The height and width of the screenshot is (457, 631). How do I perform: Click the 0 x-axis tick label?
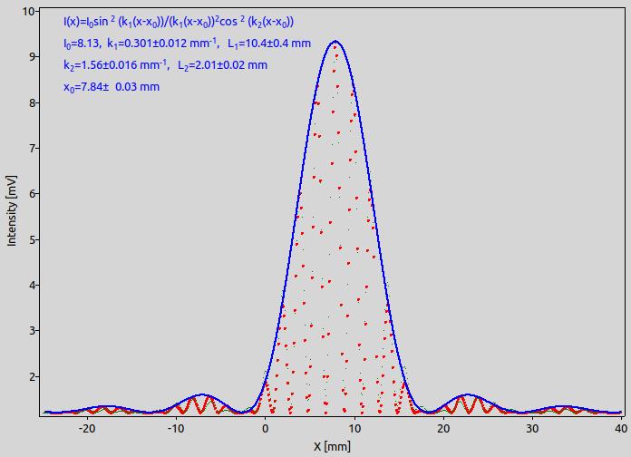[x=265, y=429]
